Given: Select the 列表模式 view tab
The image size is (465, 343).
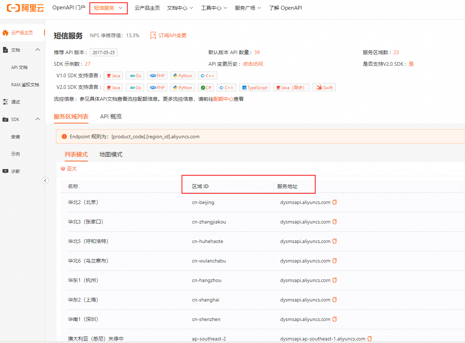Looking at the screenshot, I should tap(76, 155).
